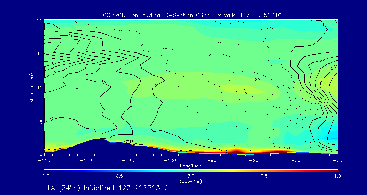Click colorbar value label -1.0
367x195 pixels.
(44, 176)
